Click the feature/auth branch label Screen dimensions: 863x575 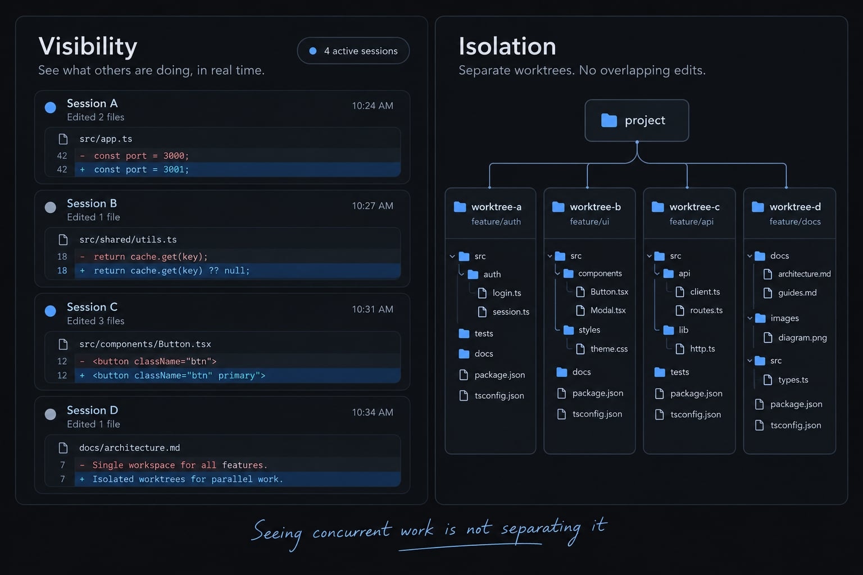click(x=496, y=222)
